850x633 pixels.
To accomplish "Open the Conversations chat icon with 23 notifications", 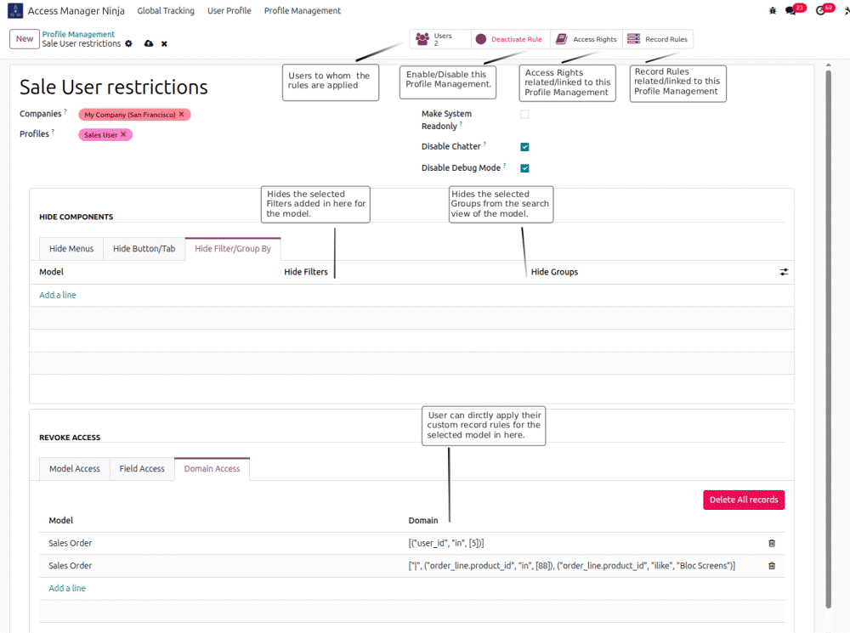I will (790, 8).
